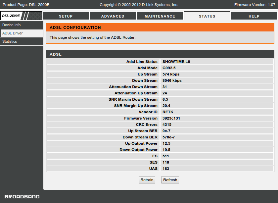Click the CRC Errors value 4315

[x=167, y=125]
